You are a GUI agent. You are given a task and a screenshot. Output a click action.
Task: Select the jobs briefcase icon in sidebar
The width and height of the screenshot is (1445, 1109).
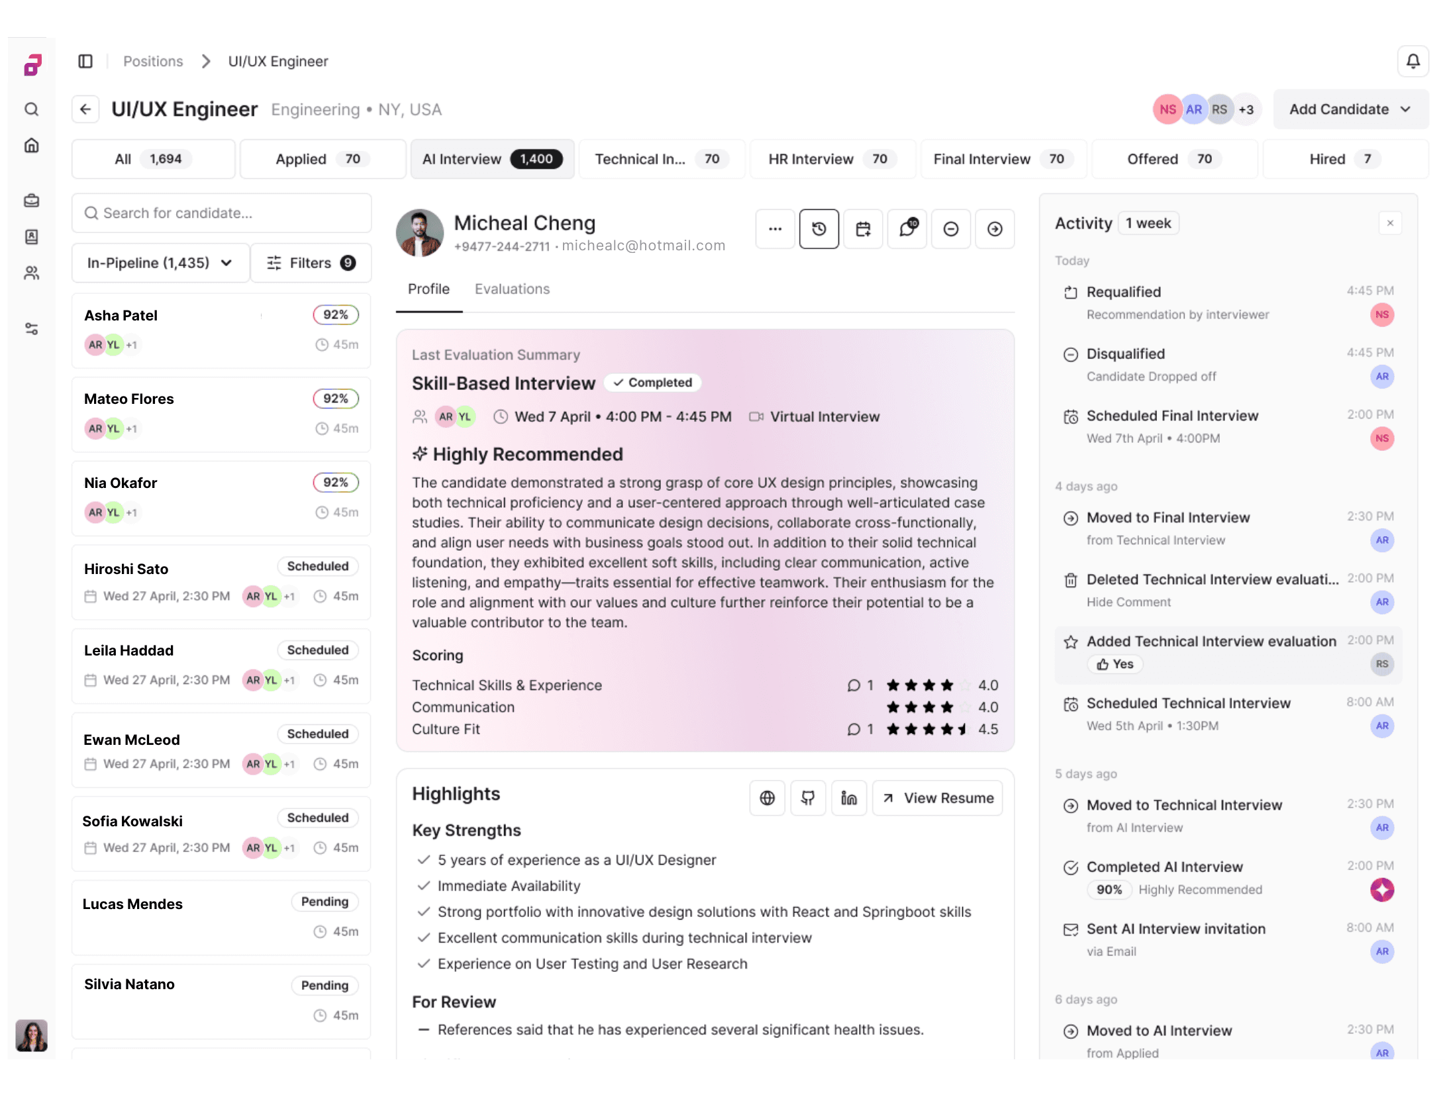point(31,201)
